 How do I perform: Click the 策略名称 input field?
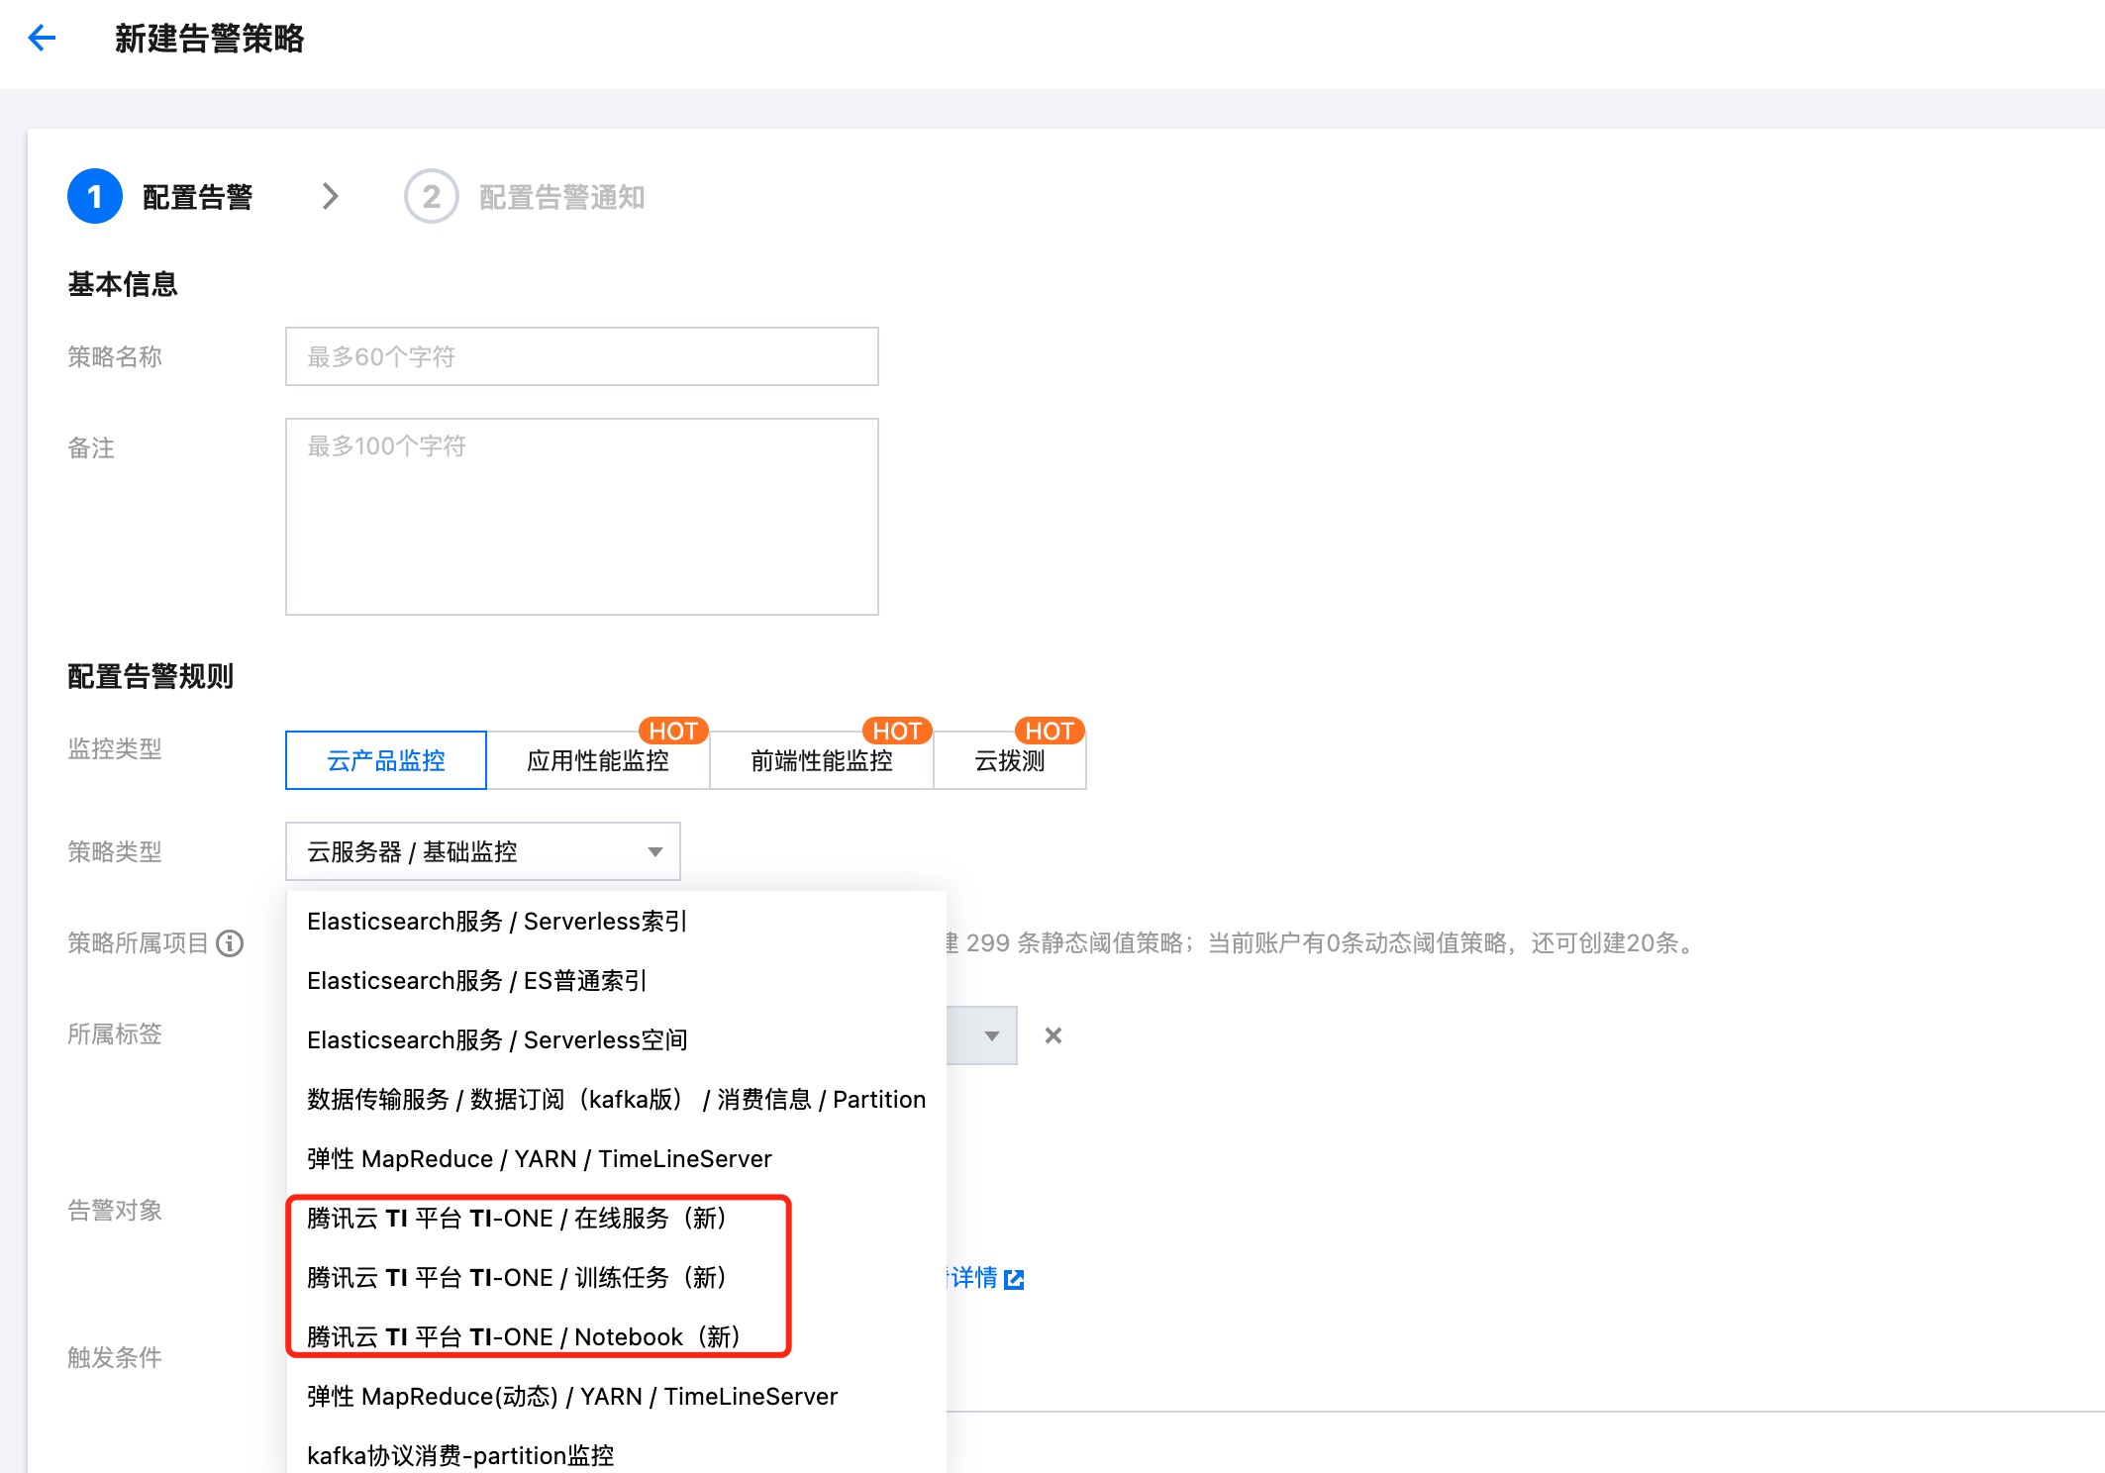pyautogui.click(x=582, y=356)
